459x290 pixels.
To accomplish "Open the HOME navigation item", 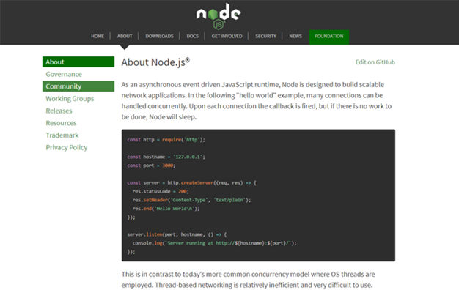I will click(98, 37).
